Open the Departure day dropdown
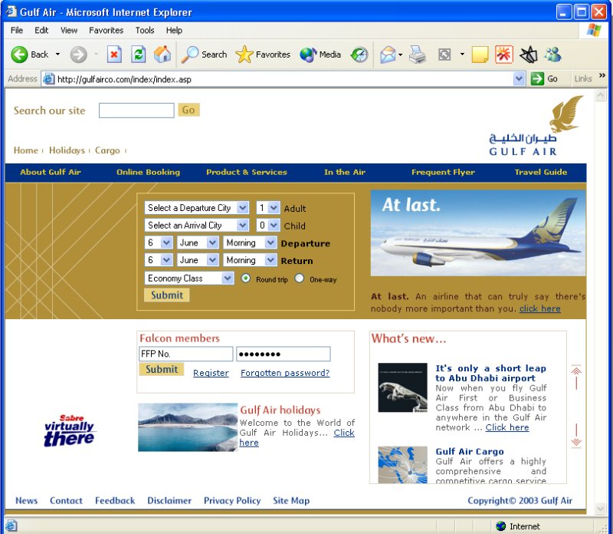The image size is (613, 534). [x=159, y=242]
